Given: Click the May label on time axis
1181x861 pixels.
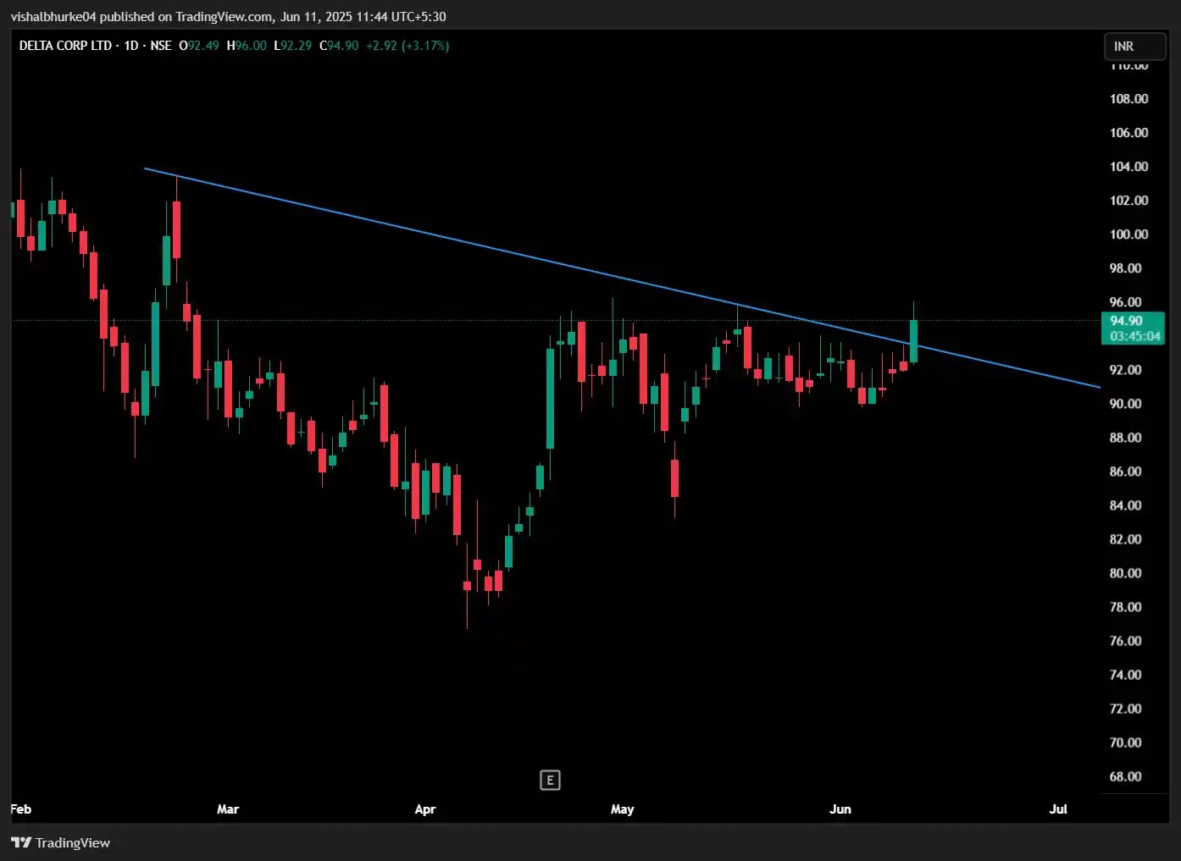Looking at the screenshot, I should [x=623, y=809].
